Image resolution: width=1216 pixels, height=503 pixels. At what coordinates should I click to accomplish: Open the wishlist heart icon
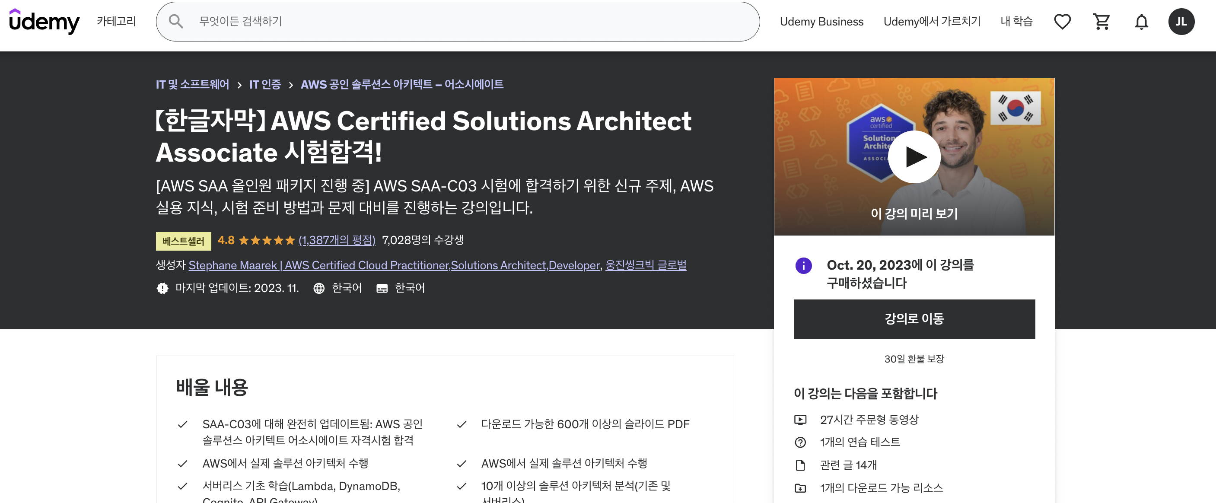(x=1062, y=22)
